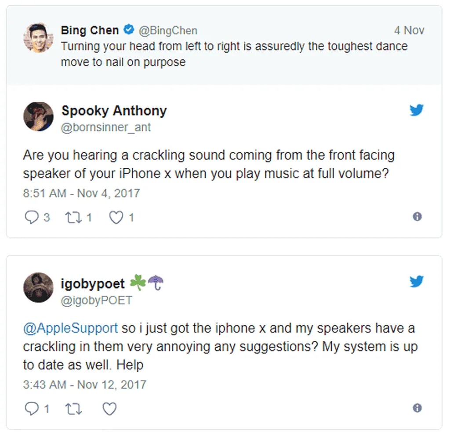450x438 pixels.
Task: Click the 8:51 AM - Nov 4, 2017 timestamp
Action: click(81, 193)
